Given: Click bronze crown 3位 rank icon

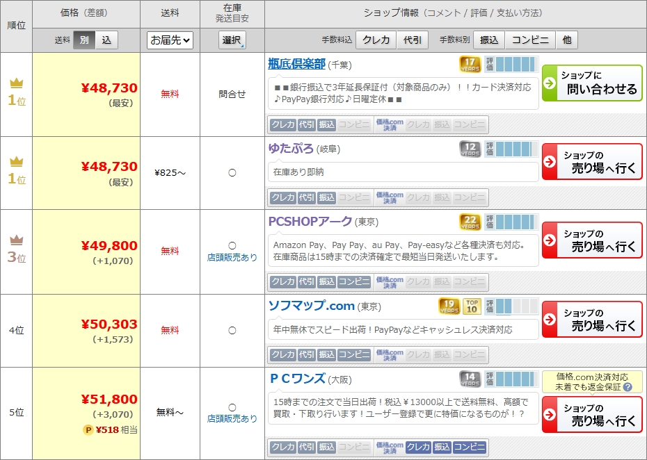Looking at the screenshot, I should pos(17,240).
